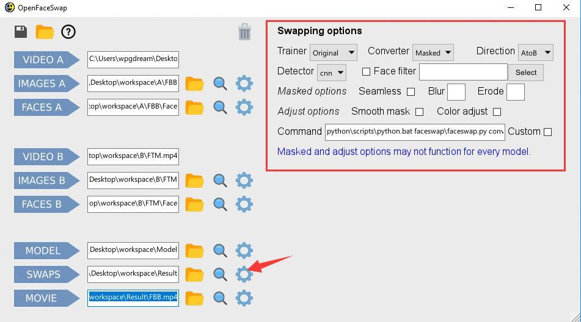Open settings gear for SWAPS row
This screenshot has width=581, height=322.
(244, 274)
